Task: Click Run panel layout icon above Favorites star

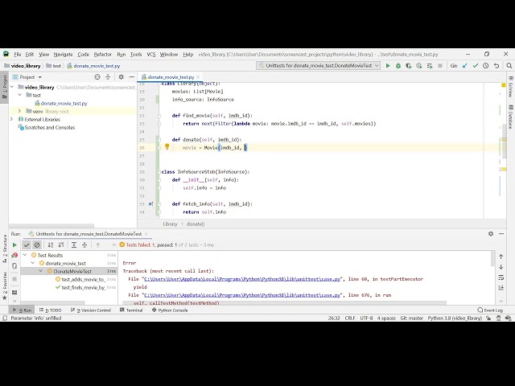Action: [14, 292]
